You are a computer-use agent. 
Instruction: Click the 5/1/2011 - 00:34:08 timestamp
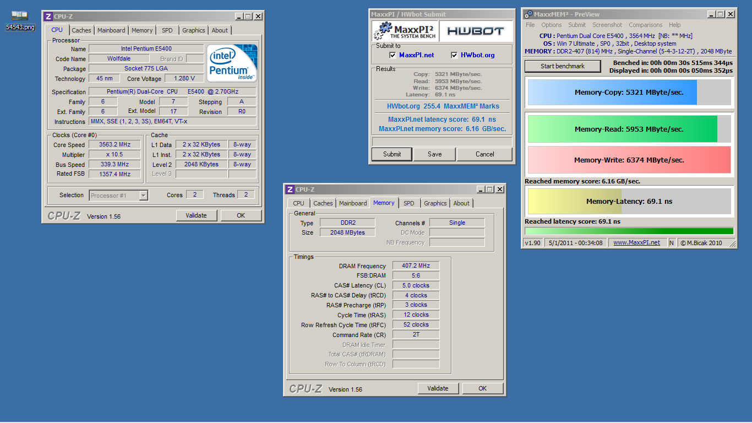pos(575,243)
